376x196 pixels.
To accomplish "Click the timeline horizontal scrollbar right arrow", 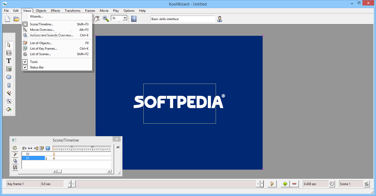I will [109, 171].
